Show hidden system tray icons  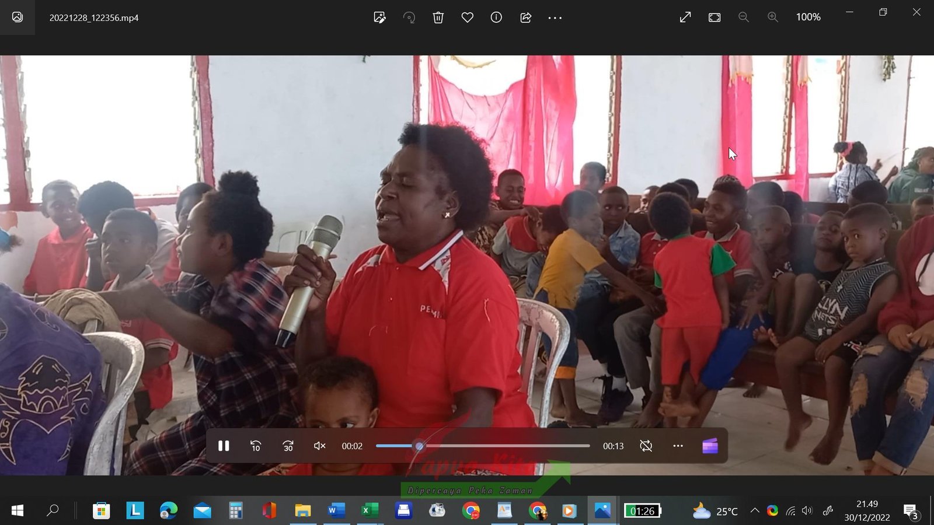point(754,511)
